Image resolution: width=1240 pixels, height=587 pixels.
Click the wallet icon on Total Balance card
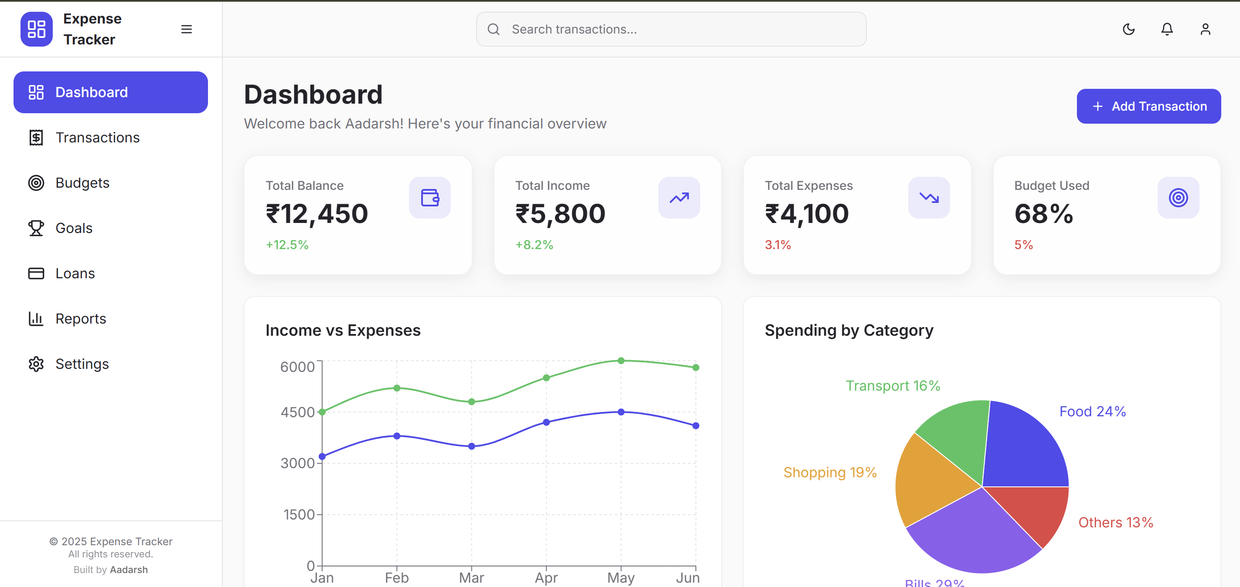(430, 198)
